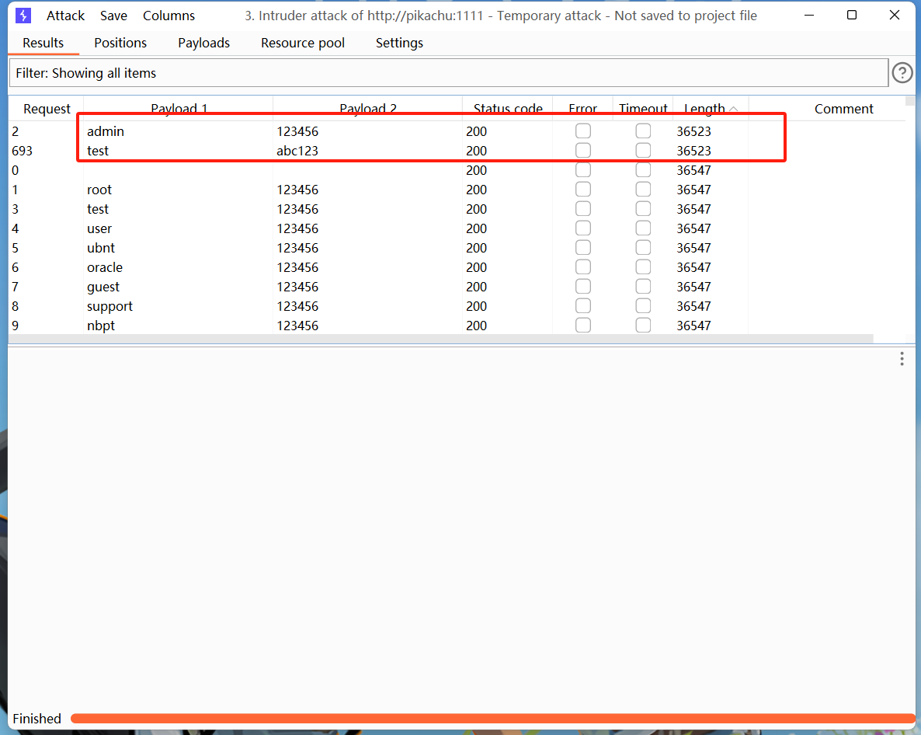Click the Burp lightning bolt app icon
The height and width of the screenshot is (735, 921).
click(23, 16)
